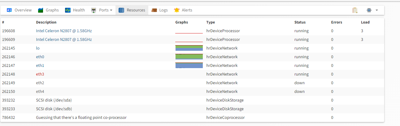Switch to the Health tab

coord(75,10)
